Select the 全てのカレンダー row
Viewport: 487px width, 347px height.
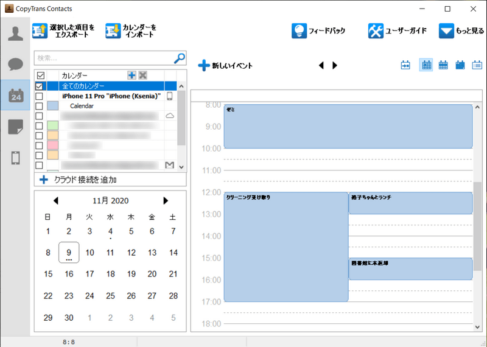[105, 86]
